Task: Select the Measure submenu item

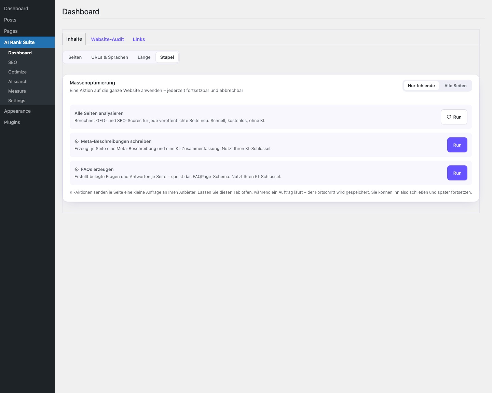Action: pyautogui.click(x=27, y=91)
